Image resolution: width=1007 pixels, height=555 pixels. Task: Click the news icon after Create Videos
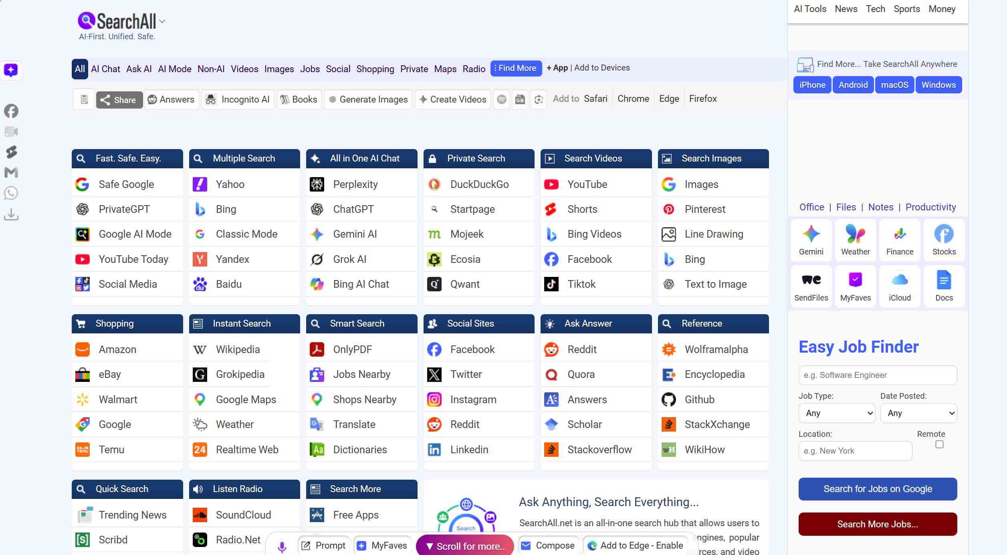pos(520,99)
